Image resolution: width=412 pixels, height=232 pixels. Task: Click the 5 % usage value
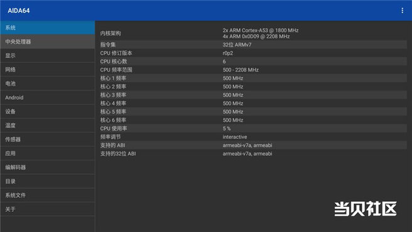tap(227, 129)
